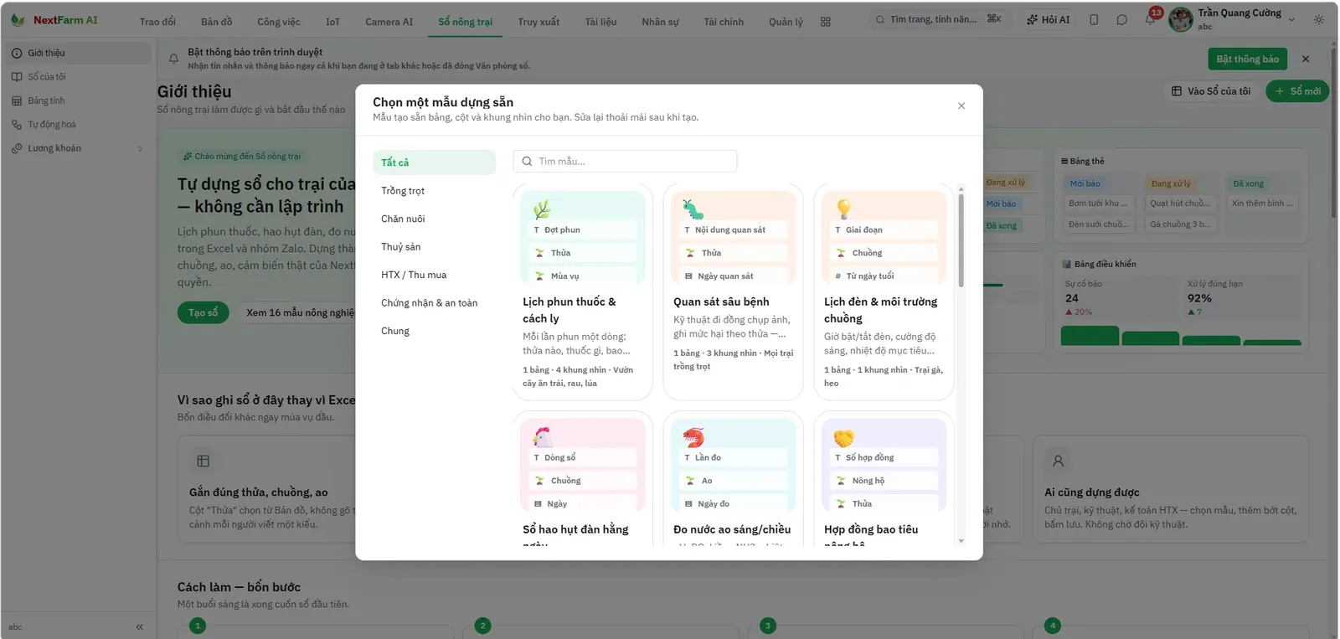1340x639 pixels.
Task: Click the template list scrollbar down arrow
Action: 961,541
